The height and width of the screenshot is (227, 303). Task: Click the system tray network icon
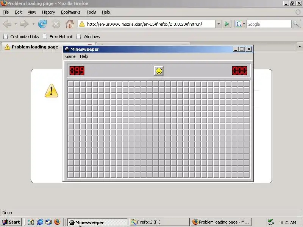coord(271,222)
